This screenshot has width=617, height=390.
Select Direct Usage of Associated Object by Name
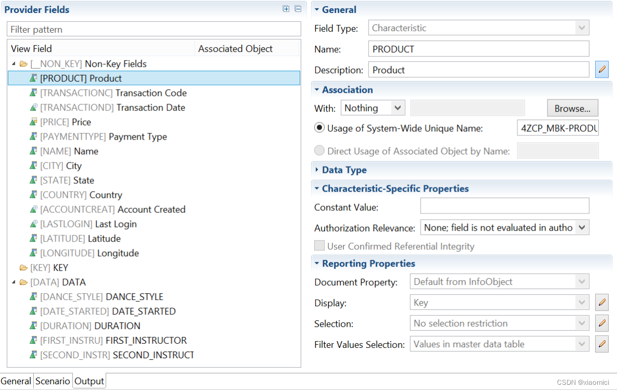pyautogui.click(x=318, y=150)
